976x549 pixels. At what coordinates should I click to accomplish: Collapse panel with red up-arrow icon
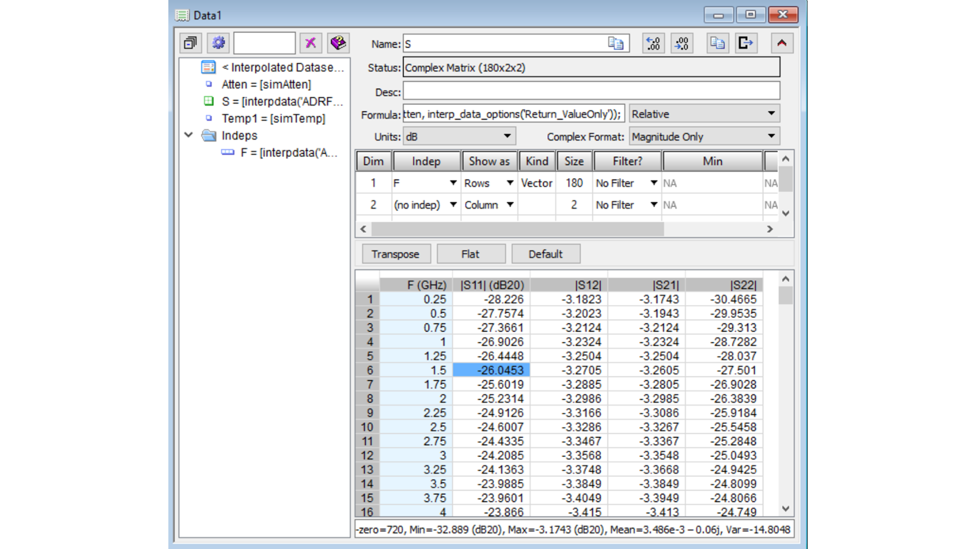(x=781, y=43)
